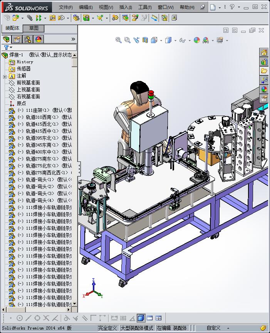Click the Show Hidden Components icon
Screen dimensions: 270x333
76,18
